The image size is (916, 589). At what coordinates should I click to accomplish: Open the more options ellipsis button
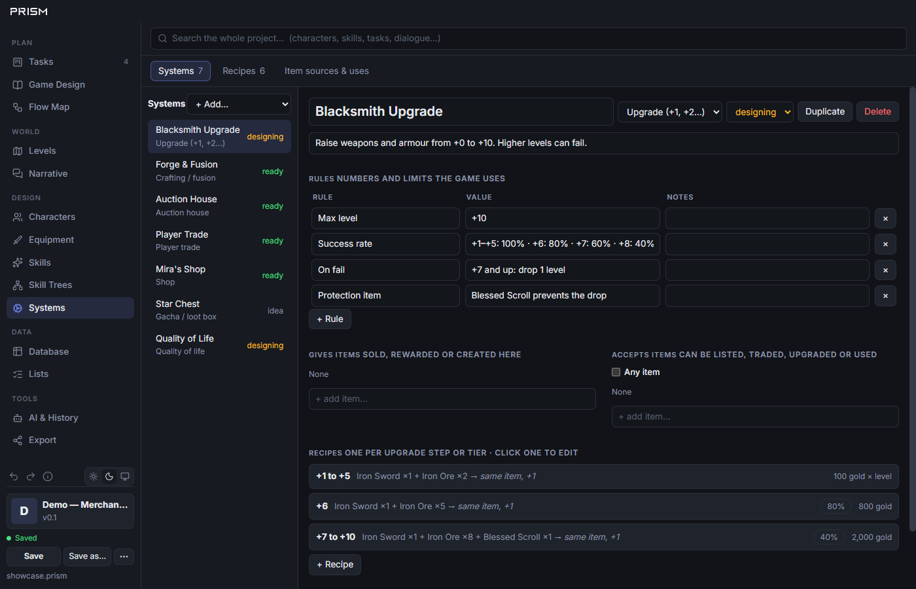click(x=124, y=556)
